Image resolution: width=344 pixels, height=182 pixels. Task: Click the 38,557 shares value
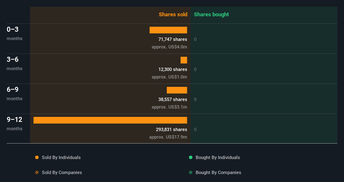point(173,99)
